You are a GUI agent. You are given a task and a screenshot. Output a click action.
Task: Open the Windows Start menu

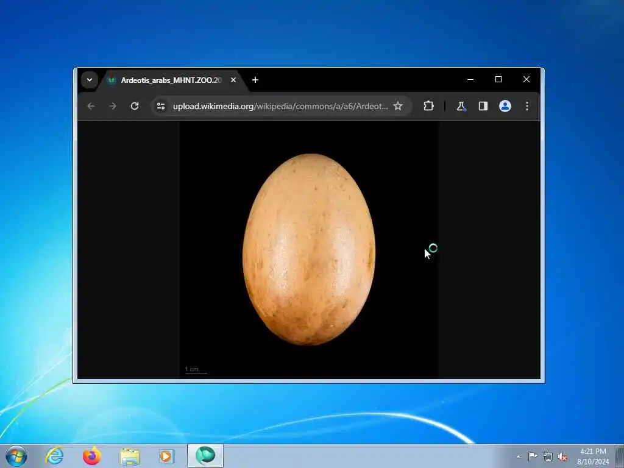[16, 456]
